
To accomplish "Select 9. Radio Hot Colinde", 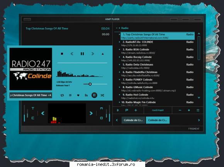I will (158, 96).
